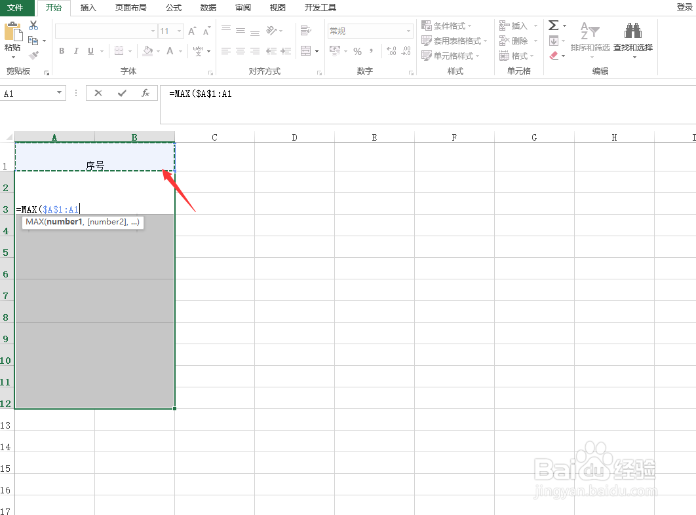The width and height of the screenshot is (696, 515).
Task: Click 套用表格格式 table format button
Action: 454,41
